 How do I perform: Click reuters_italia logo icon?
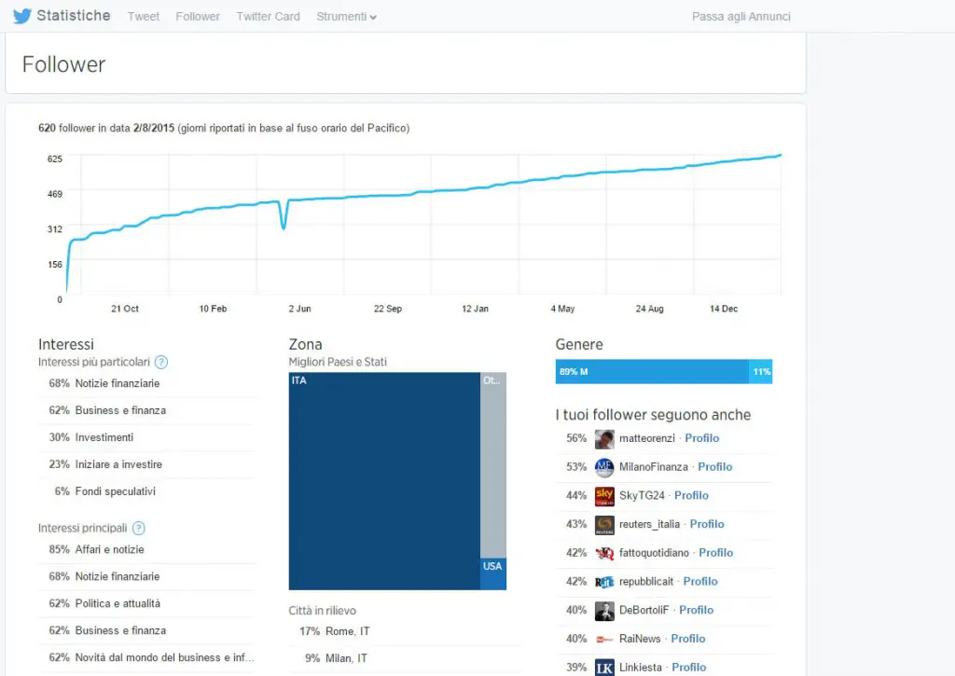[x=604, y=525]
